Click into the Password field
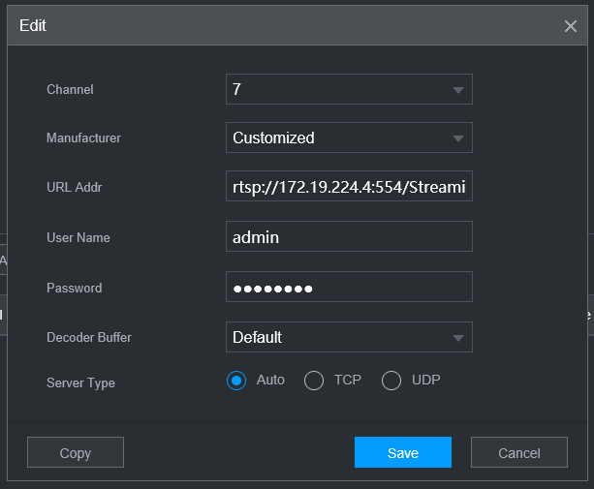 click(349, 287)
